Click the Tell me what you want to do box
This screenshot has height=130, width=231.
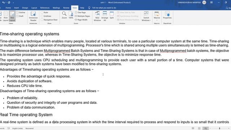(104, 8)
